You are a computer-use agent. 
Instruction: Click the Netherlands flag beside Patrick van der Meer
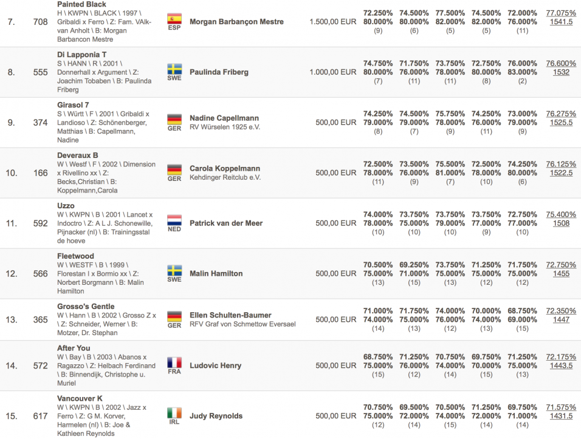click(x=174, y=220)
